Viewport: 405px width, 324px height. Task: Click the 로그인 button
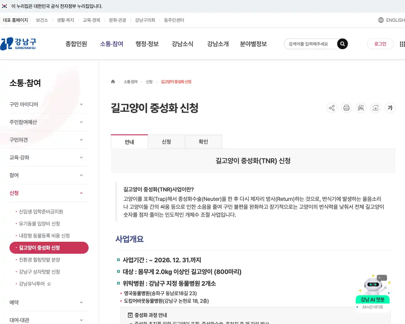[380, 44]
